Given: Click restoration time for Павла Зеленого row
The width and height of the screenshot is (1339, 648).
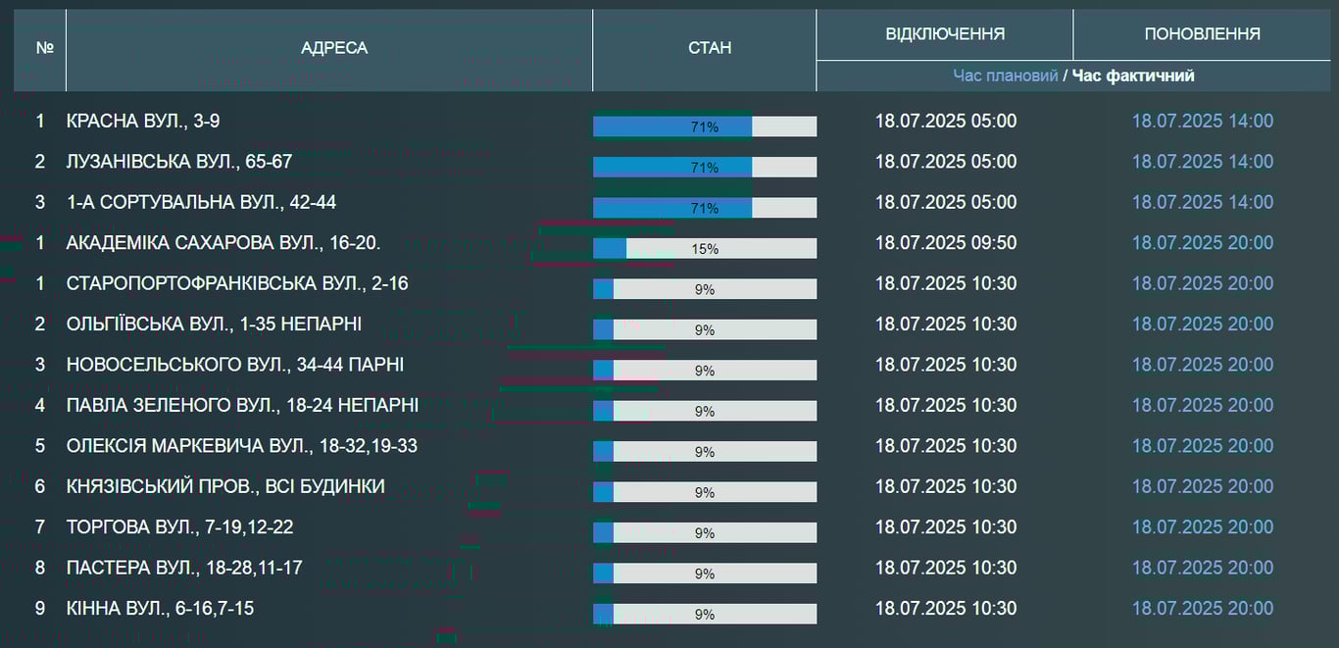Looking at the screenshot, I should 1202,405.
